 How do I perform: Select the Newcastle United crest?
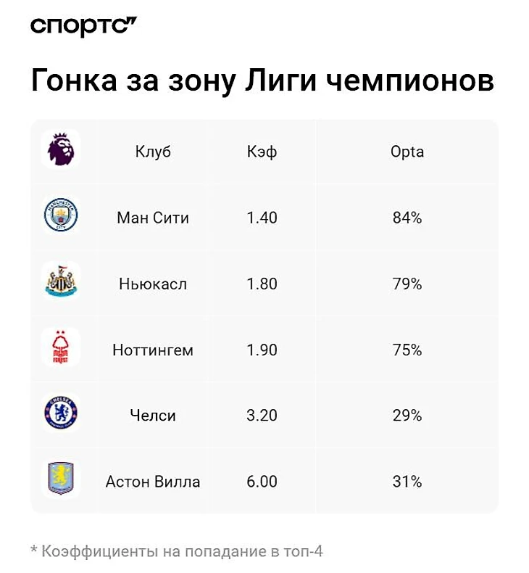(61, 281)
